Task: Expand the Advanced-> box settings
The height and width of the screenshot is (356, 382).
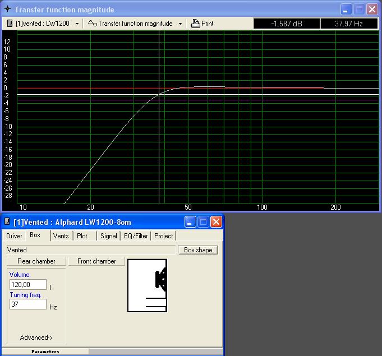Action: click(x=36, y=337)
